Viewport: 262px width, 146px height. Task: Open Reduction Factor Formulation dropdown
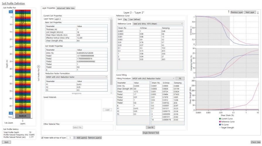coord(76,77)
